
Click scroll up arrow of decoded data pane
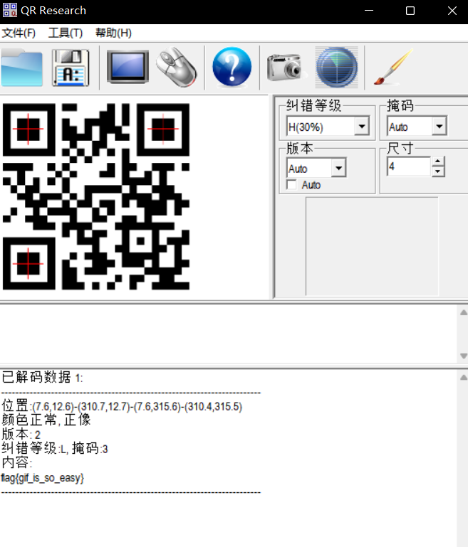click(464, 378)
